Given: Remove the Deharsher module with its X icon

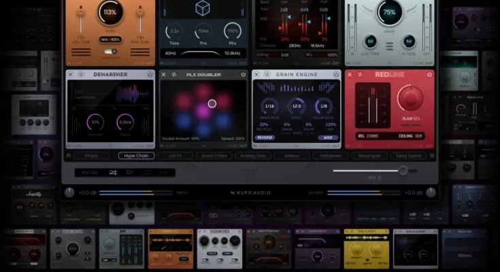Looking at the screenshot, I should point(71,74).
